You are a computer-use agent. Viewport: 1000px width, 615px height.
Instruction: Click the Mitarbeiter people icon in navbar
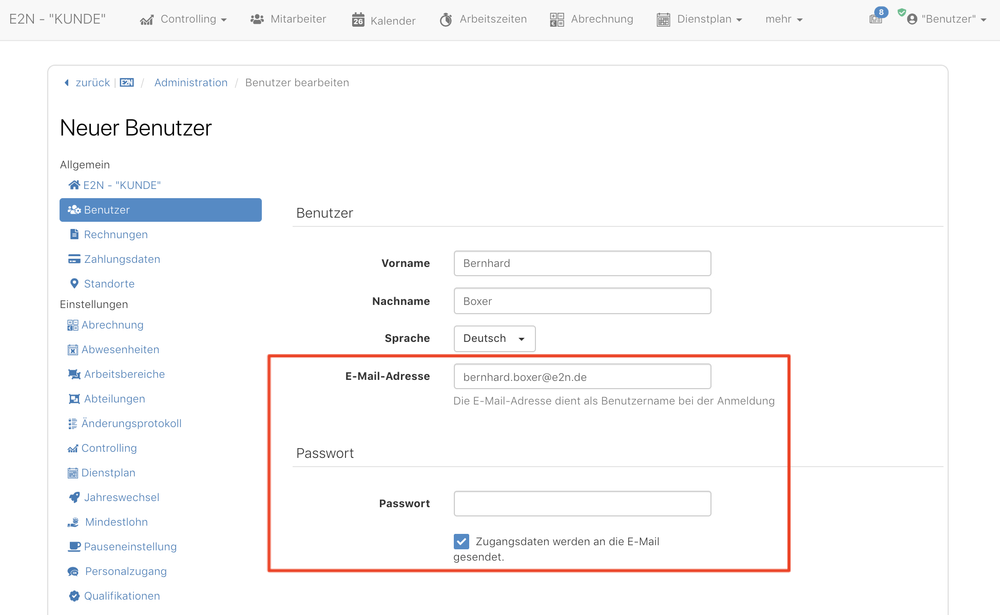tap(257, 20)
